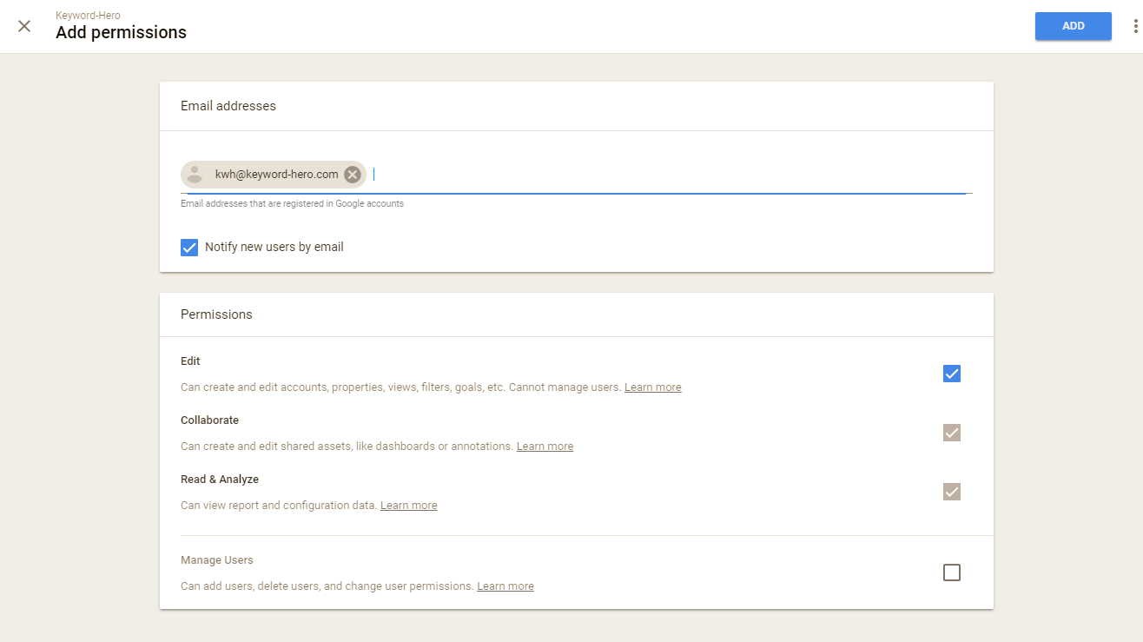Click the kwh@keyword-hero.com address text
Screen dimensions: 1143x642
[x=277, y=175]
